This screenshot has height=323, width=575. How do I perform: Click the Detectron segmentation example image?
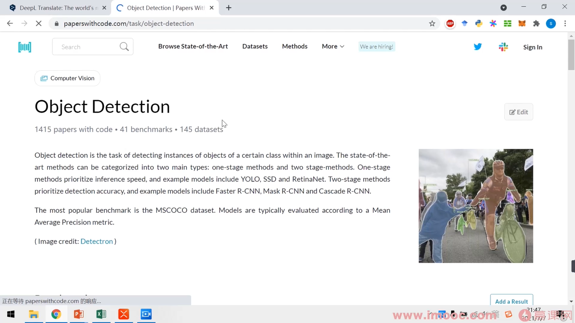pyautogui.click(x=476, y=206)
